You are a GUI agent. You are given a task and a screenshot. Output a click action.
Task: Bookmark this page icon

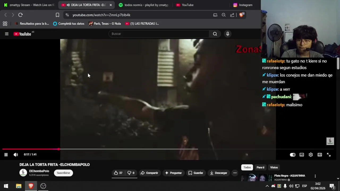(x=57, y=15)
